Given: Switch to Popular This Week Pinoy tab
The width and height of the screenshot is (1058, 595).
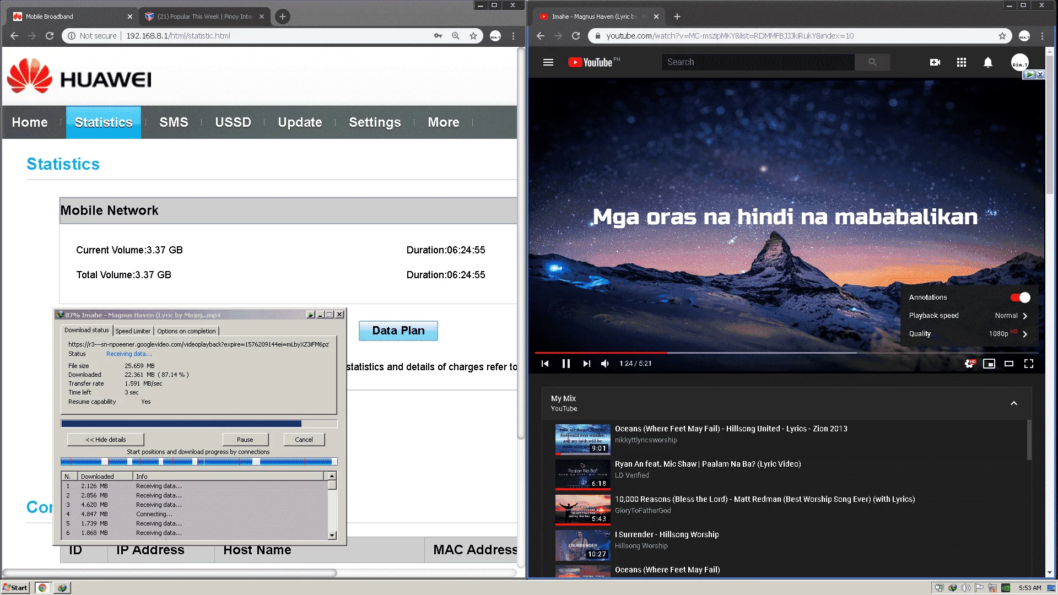Looking at the screenshot, I should tap(204, 17).
